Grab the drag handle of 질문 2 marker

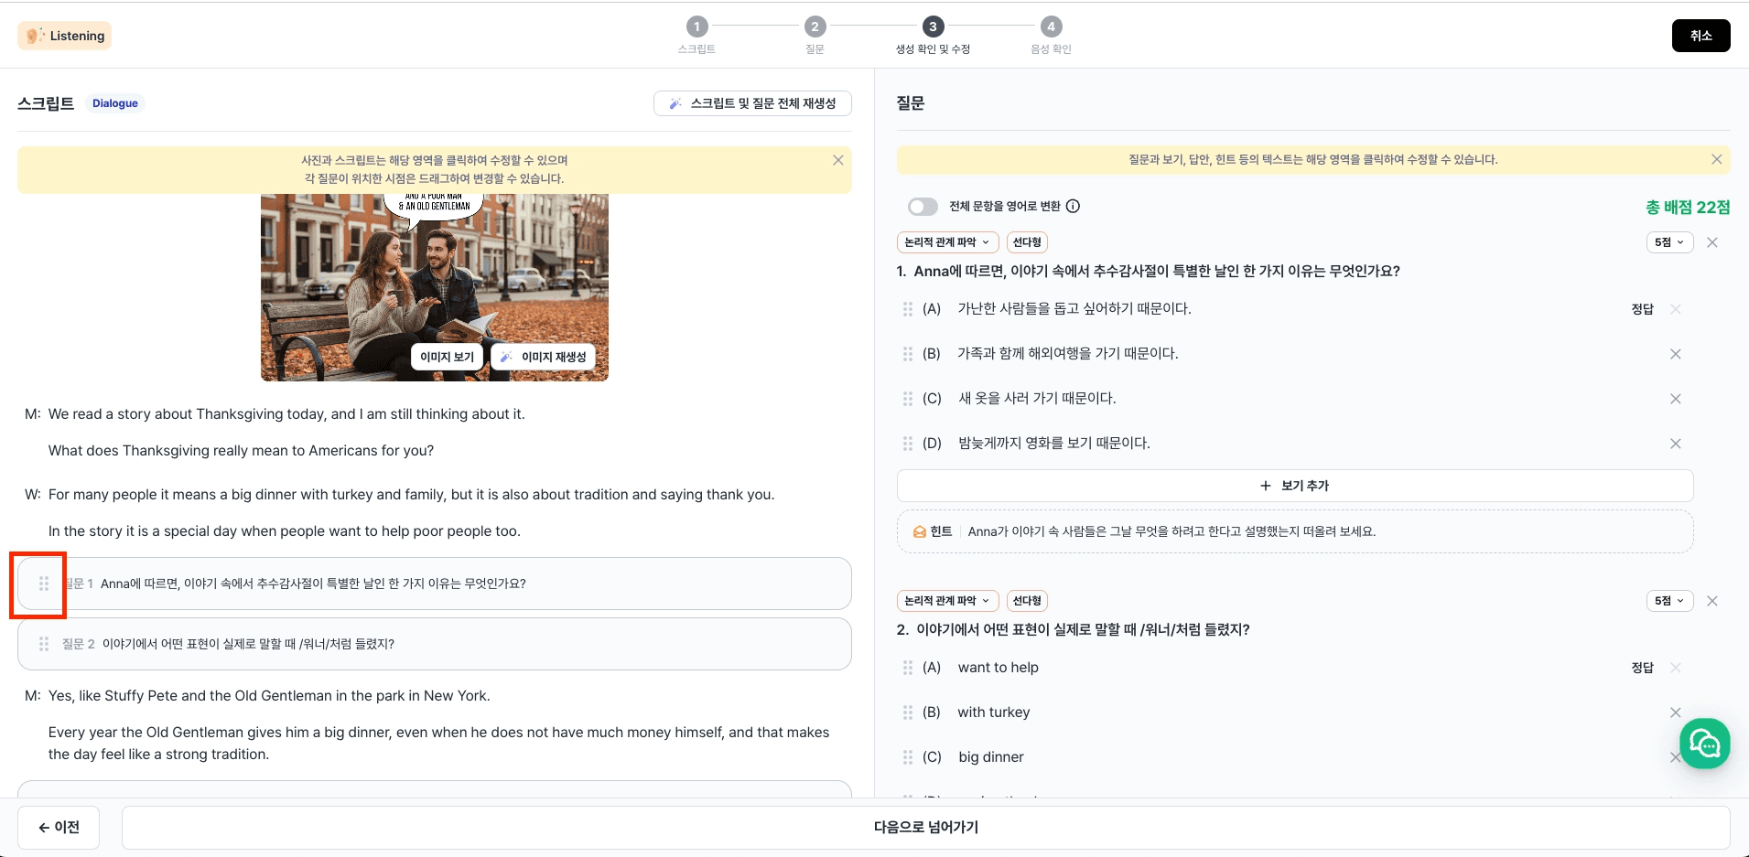pyautogui.click(x=43, y=644)
